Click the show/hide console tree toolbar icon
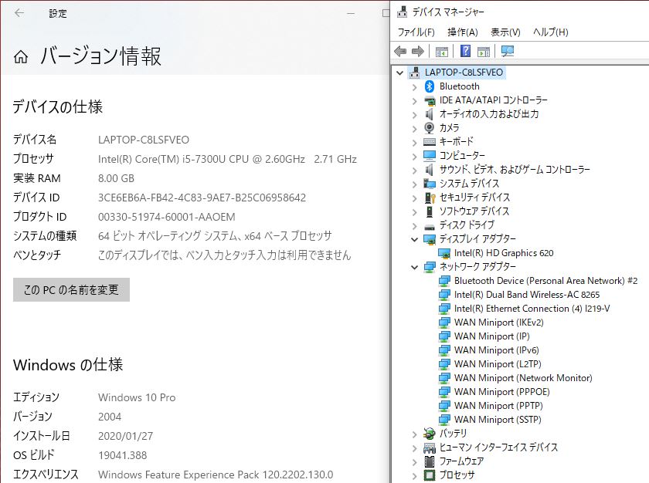 [x=442, y=52]
